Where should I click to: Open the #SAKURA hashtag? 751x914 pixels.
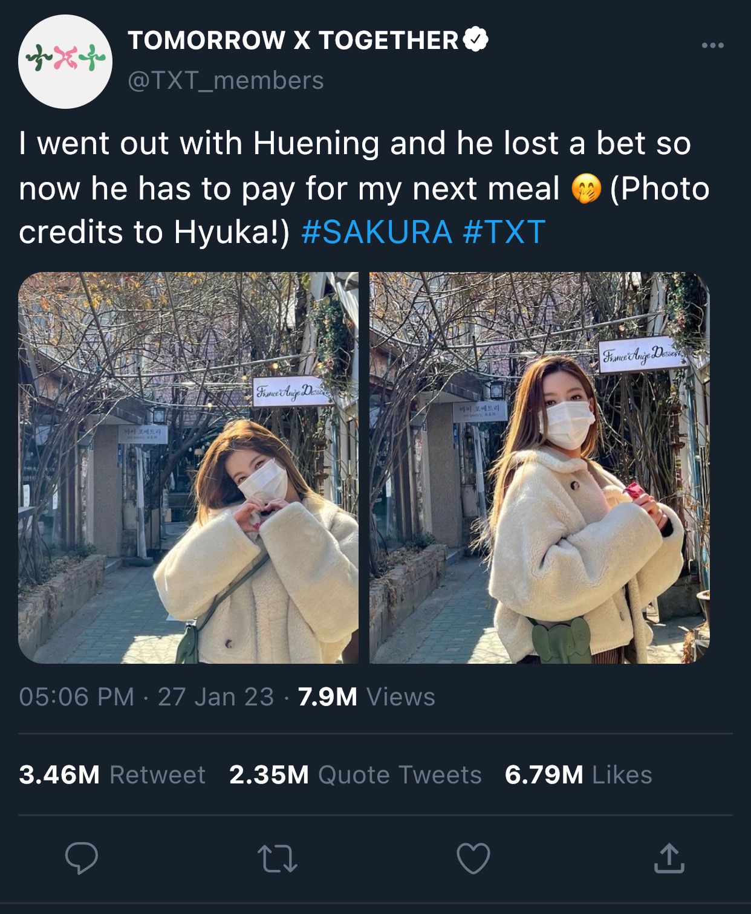tap(376, 232)
